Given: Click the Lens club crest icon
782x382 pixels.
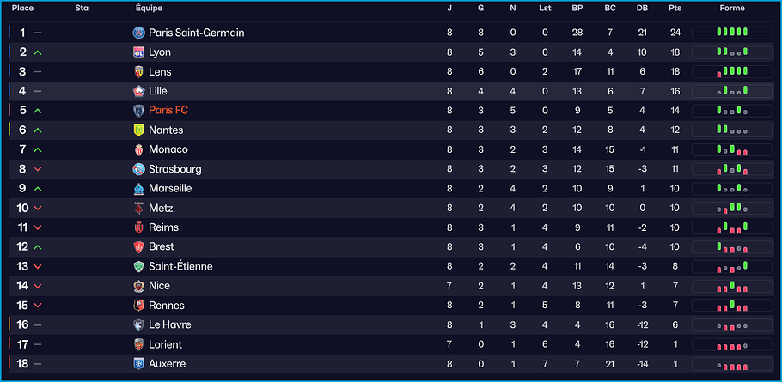Looking at the screenshot, I should click(139, 72).
